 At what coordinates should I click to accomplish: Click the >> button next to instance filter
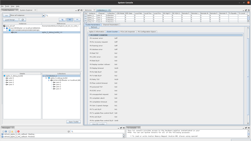7,16
